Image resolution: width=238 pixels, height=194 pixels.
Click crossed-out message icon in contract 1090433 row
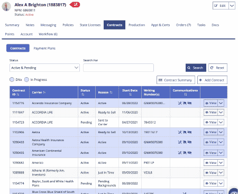(189, 142)
